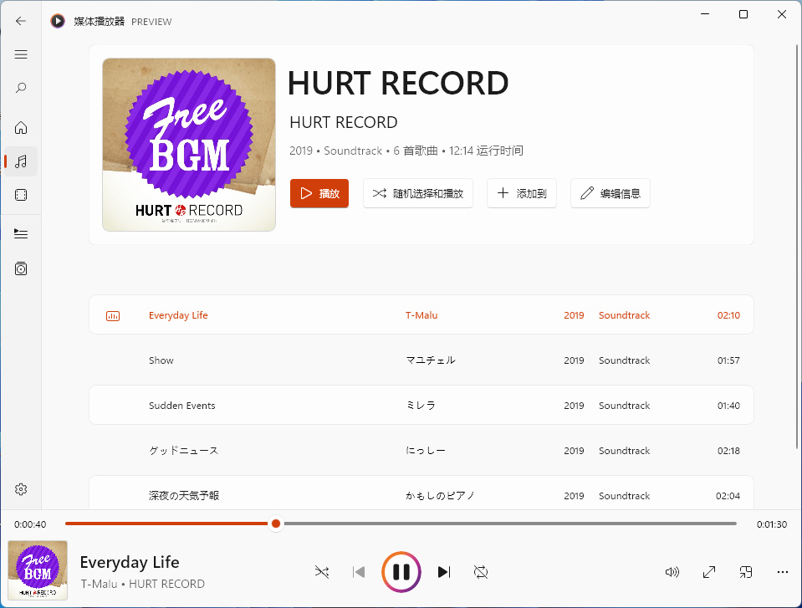Select the Everyday Life track row
The width and height of the screenshot is (802, 608).
point(421,315)
